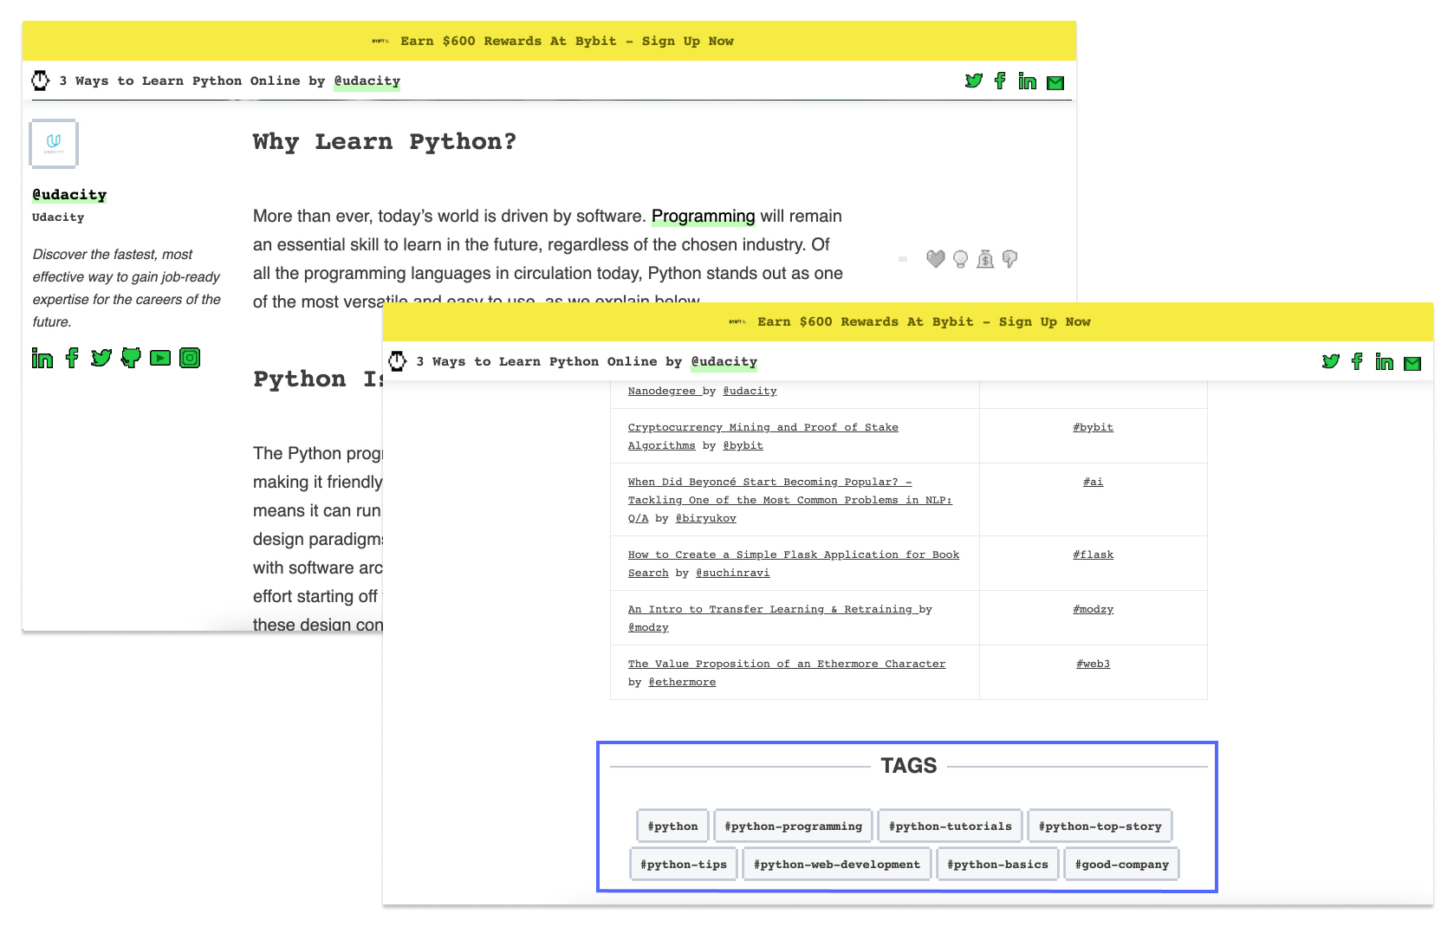Select the #good-company tag button

coord(1122,864)
